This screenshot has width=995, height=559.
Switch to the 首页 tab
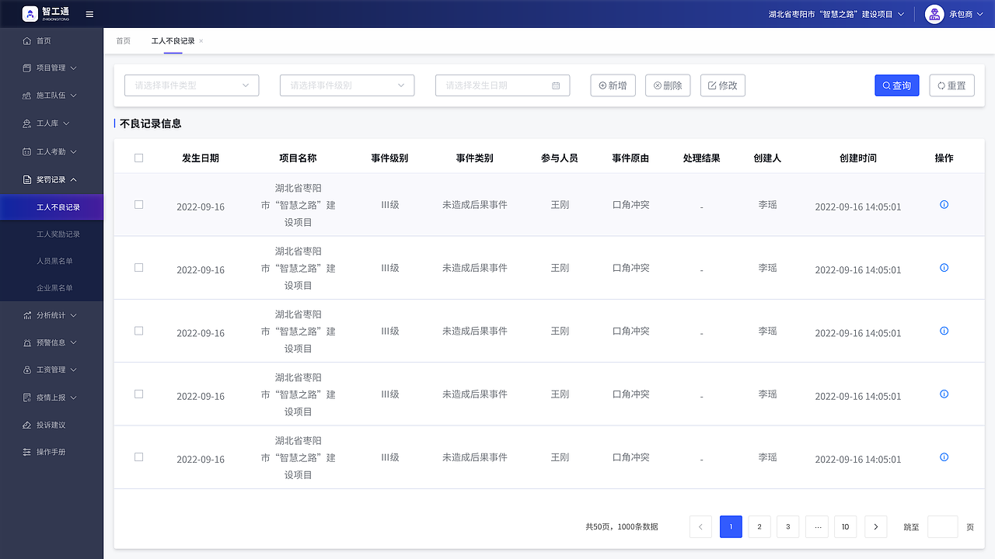[123, 41]
